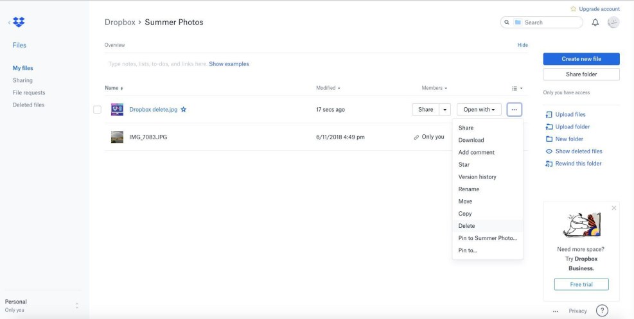Viewport: 634px width, 319px height.
Task: Expand the Personal account switcher
Action: 78,306
